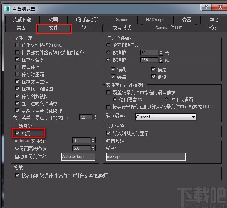Toggle 显示过时文件消息 checkbox
227x208 pixels.
pyautogui.click(x=17, y=103)
